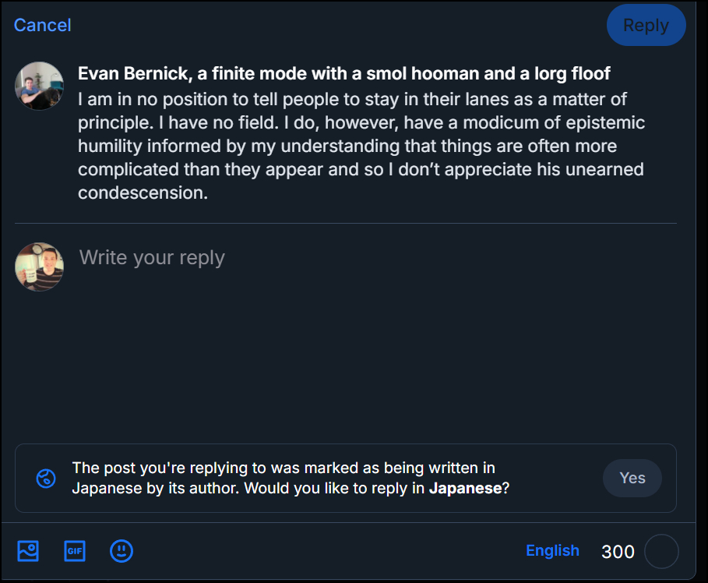This screenshot has width=708, height=583.
Task: Click the 300 remaining characters counter
Action: tap(618, 552)
